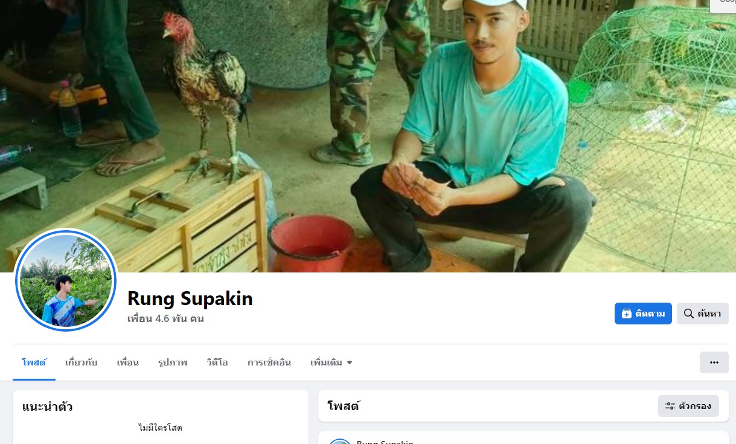The width and height of the screenshot is (736, 444).
Task: Click the Rung Supakin profile name heading
Action: 190,298
